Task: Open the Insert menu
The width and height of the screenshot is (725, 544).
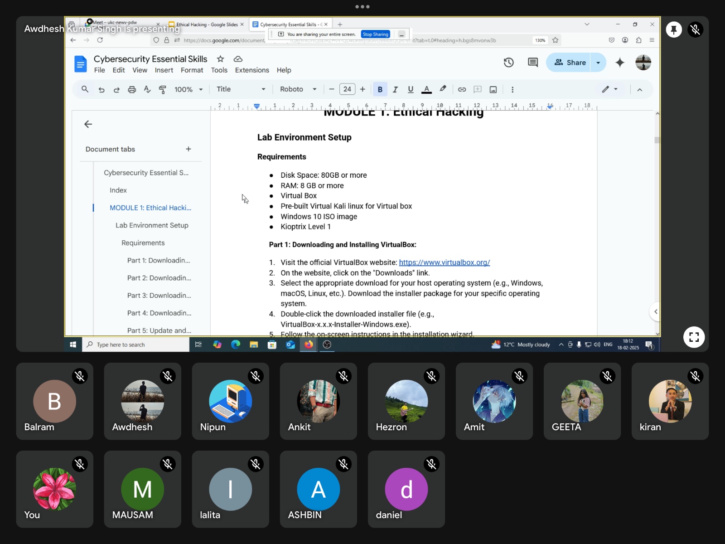Action: (164, 70)
